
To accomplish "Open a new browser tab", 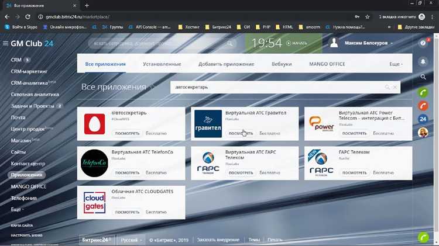I will [87, 5].
